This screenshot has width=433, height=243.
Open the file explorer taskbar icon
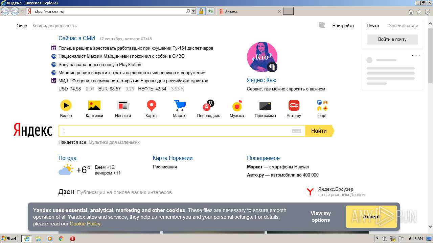[38, 239]
